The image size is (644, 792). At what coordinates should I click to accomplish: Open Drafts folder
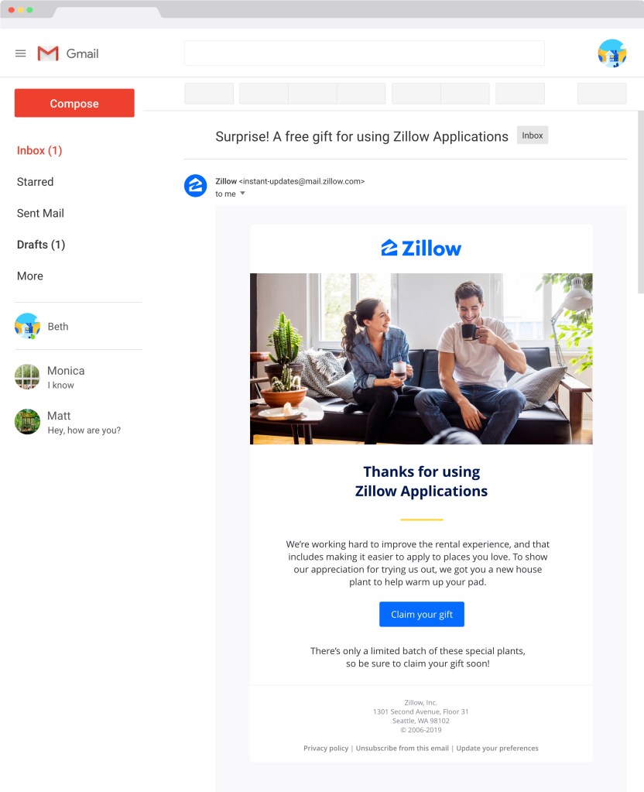41,245
